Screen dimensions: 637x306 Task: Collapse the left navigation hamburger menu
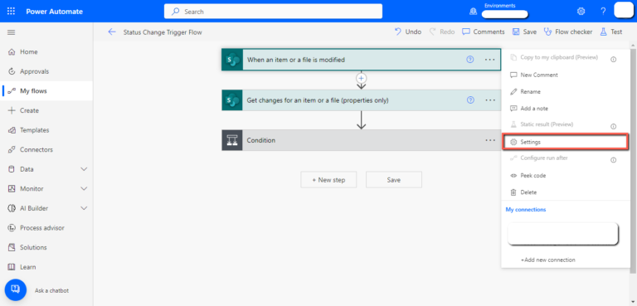point(11,32)
